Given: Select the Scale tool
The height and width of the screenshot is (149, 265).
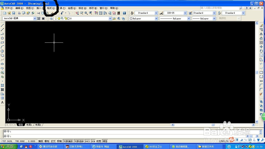Looking at the screenshot, I should [x=261, y=55].
